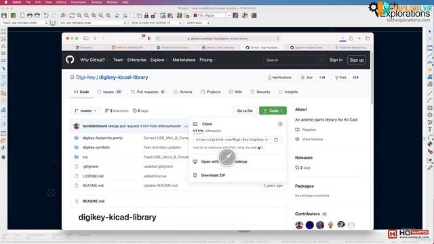Click the Sign in link

336,60
